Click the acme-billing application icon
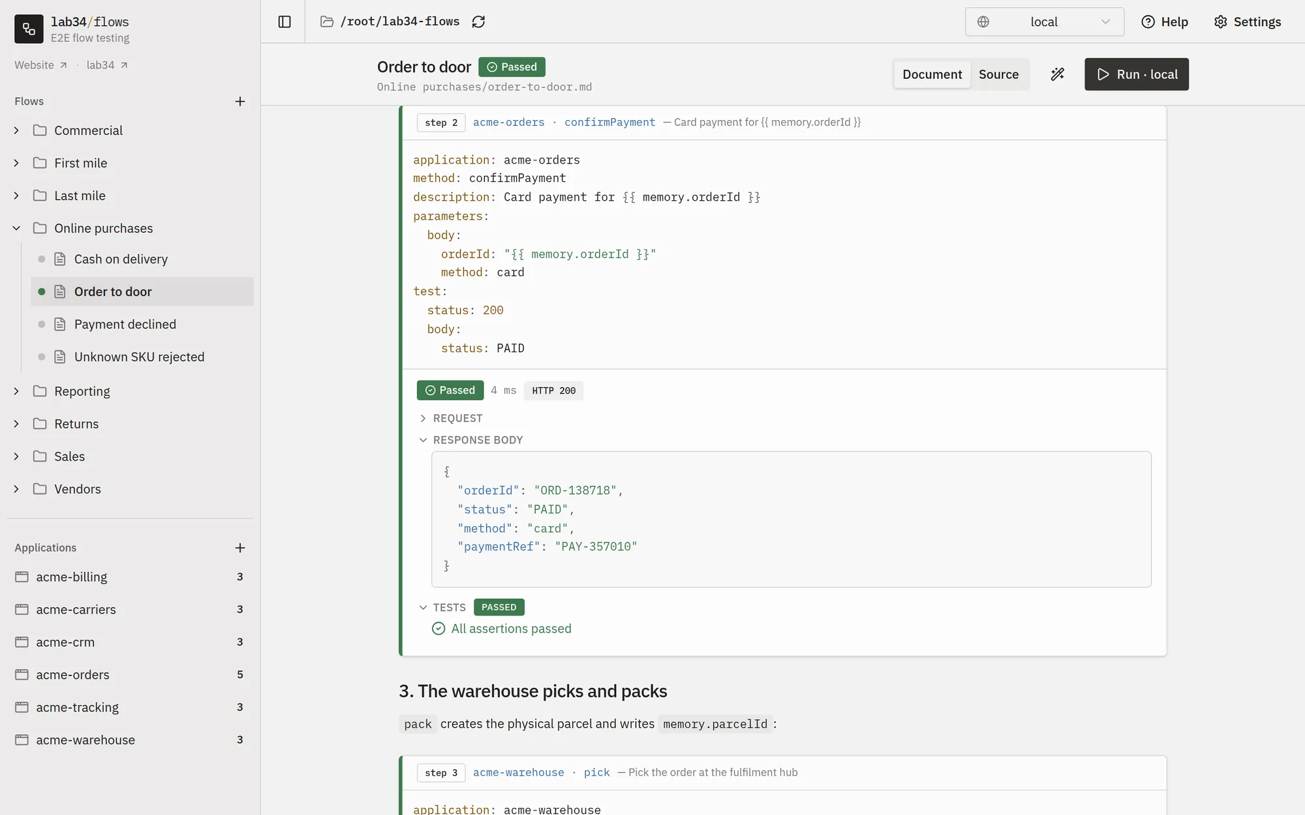The width and height of the screenshot is (1305, 815). pos(22,577)
